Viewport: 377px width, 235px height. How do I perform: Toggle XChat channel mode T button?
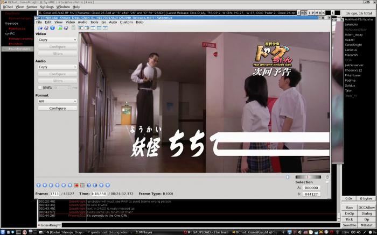pos(299,13)
